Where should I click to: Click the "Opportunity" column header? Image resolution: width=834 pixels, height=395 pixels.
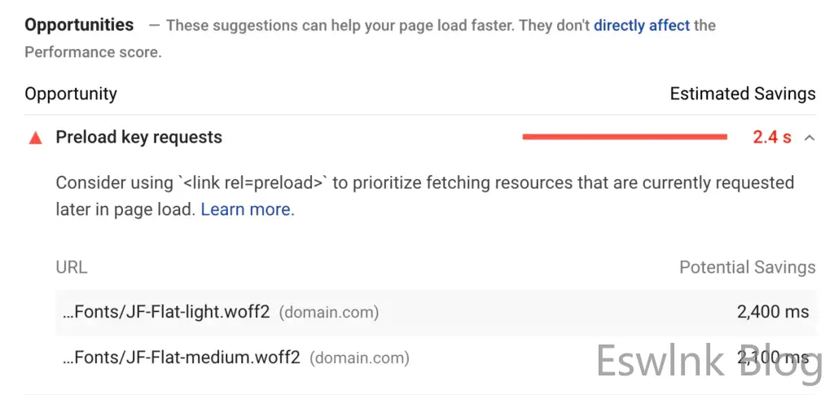pyautogui.click(x=71, y=94)
